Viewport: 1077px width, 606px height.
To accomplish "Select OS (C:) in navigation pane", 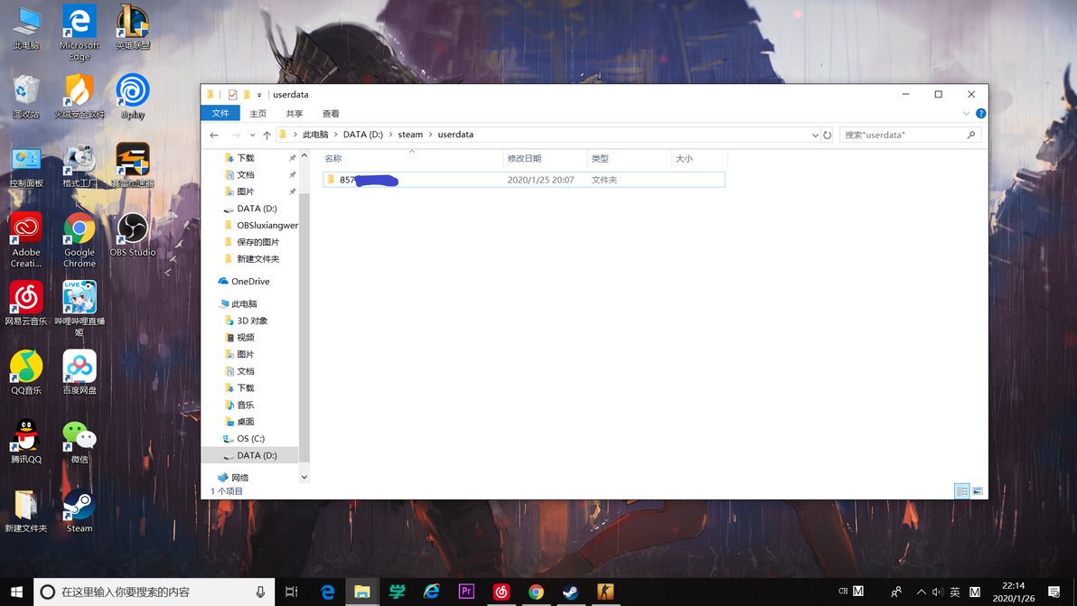I will pos(250,439).
